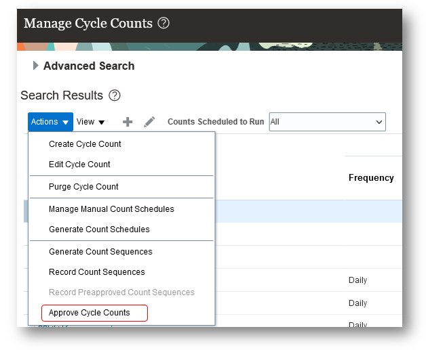Expand the Advanced Search section
Viewport: 426px width, 350px height.
(36, 66)
